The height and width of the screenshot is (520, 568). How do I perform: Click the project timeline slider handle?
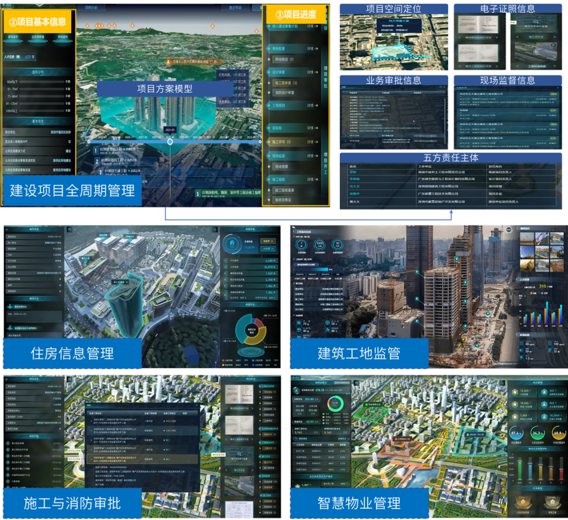170,142
